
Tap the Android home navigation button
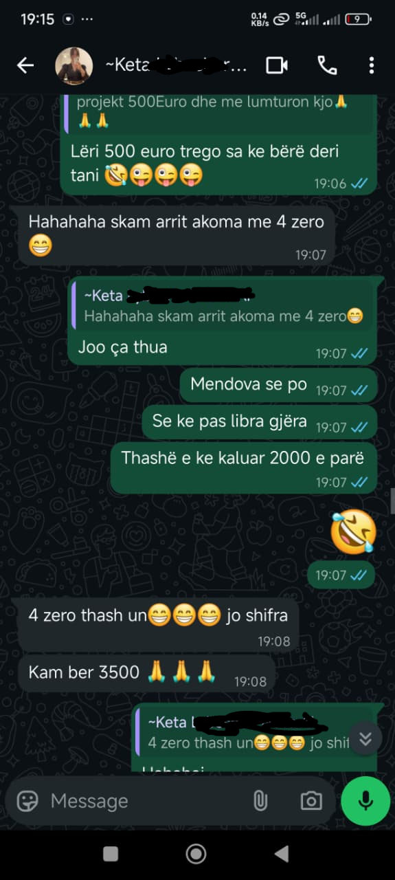196,854
